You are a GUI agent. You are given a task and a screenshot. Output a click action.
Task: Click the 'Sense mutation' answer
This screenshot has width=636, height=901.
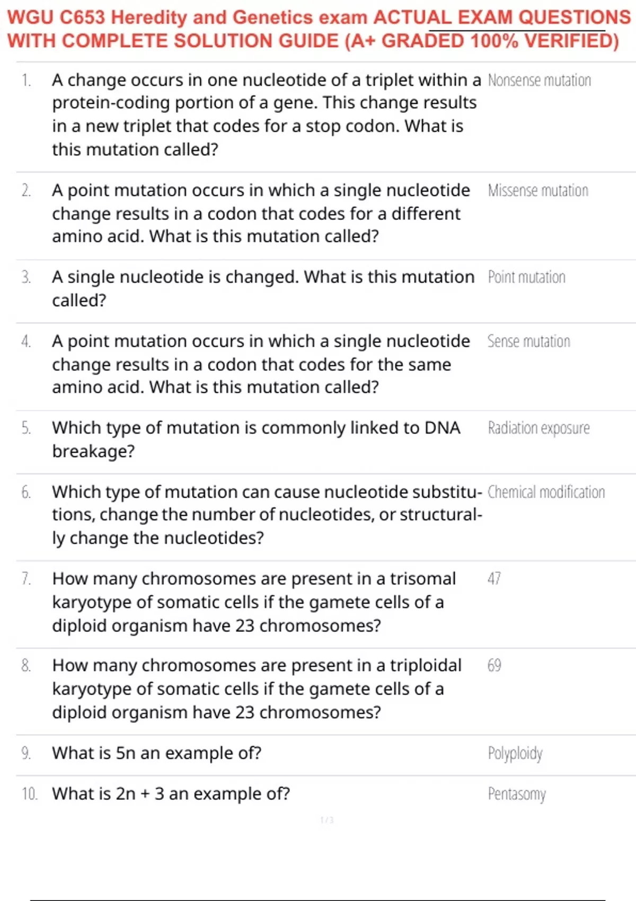(529, 341)
